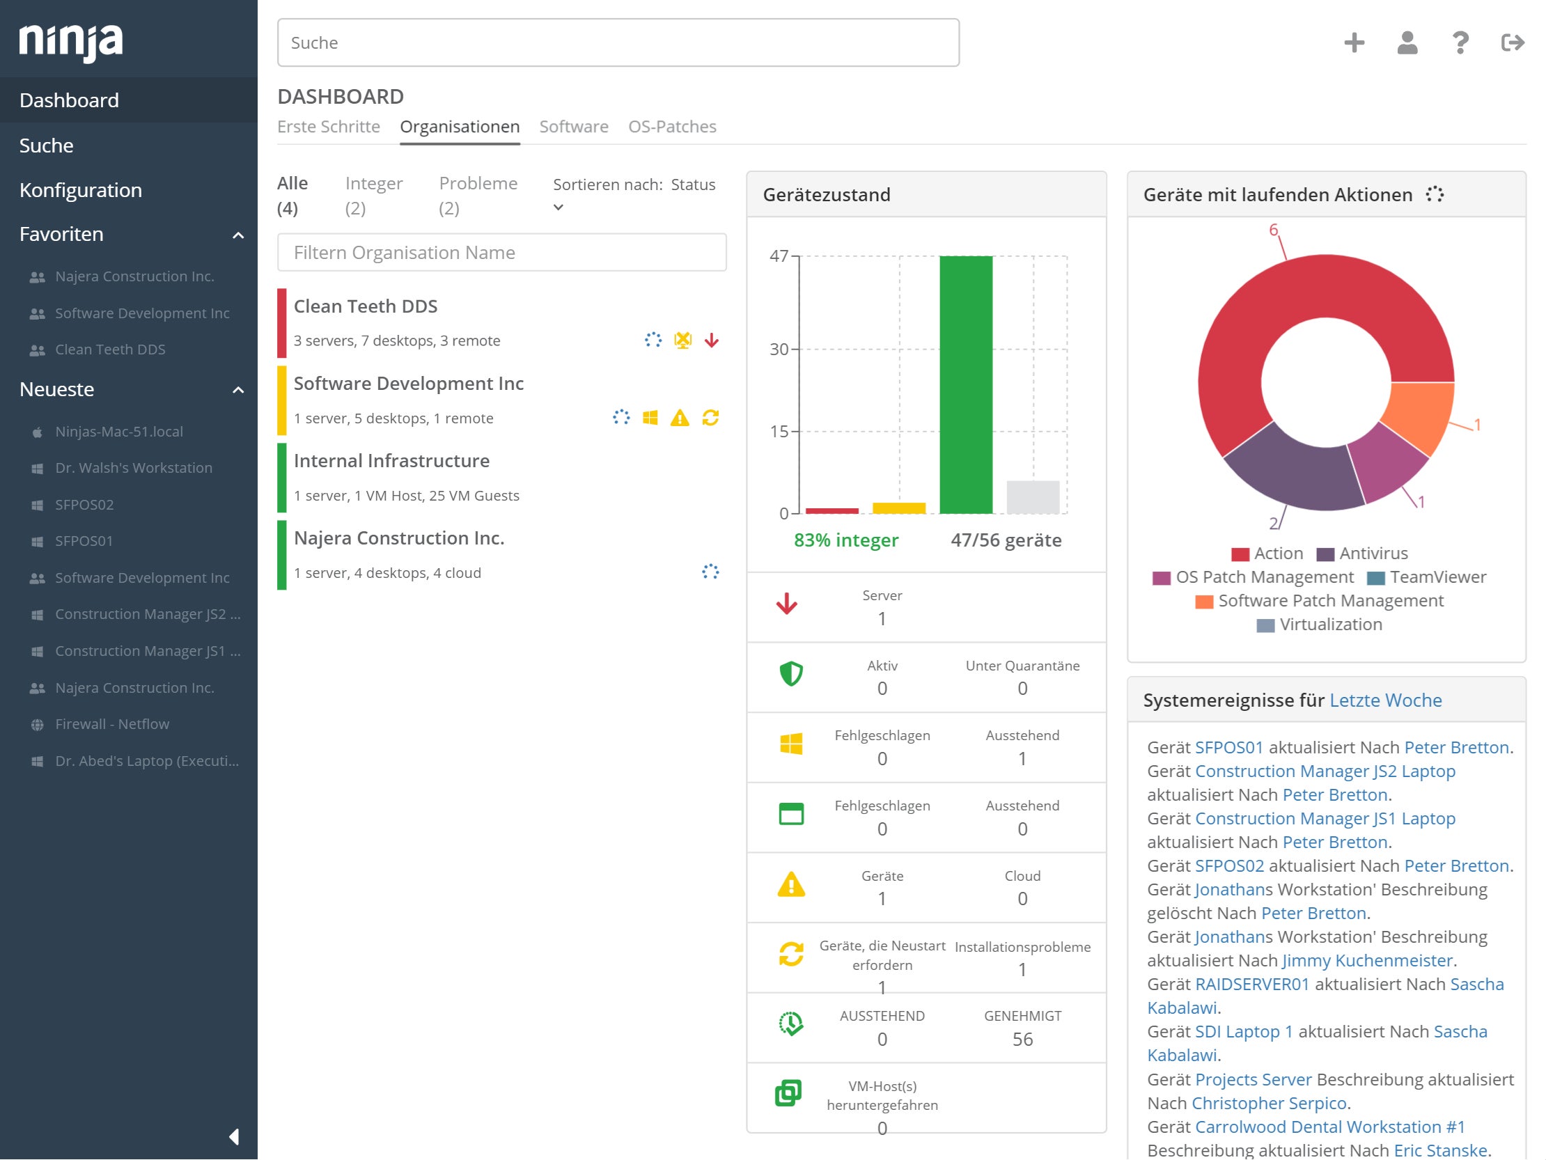
Task: Toggle Software Patch Management legend entry
Action: 1319,601
